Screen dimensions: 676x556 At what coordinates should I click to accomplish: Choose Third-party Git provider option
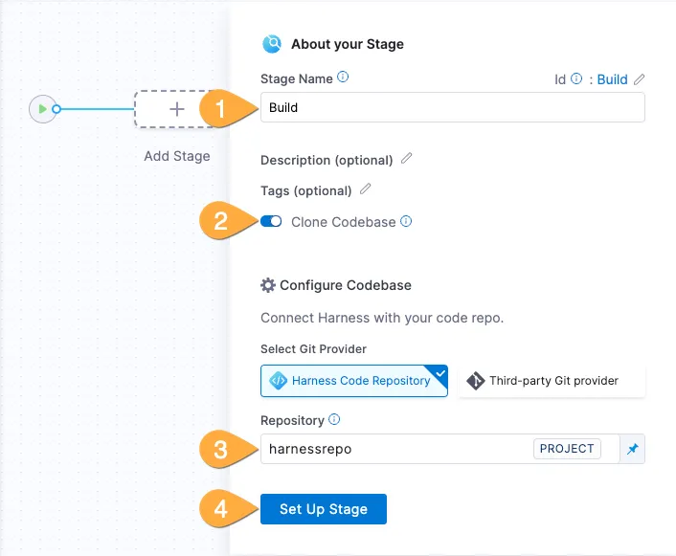coord(552,381)
